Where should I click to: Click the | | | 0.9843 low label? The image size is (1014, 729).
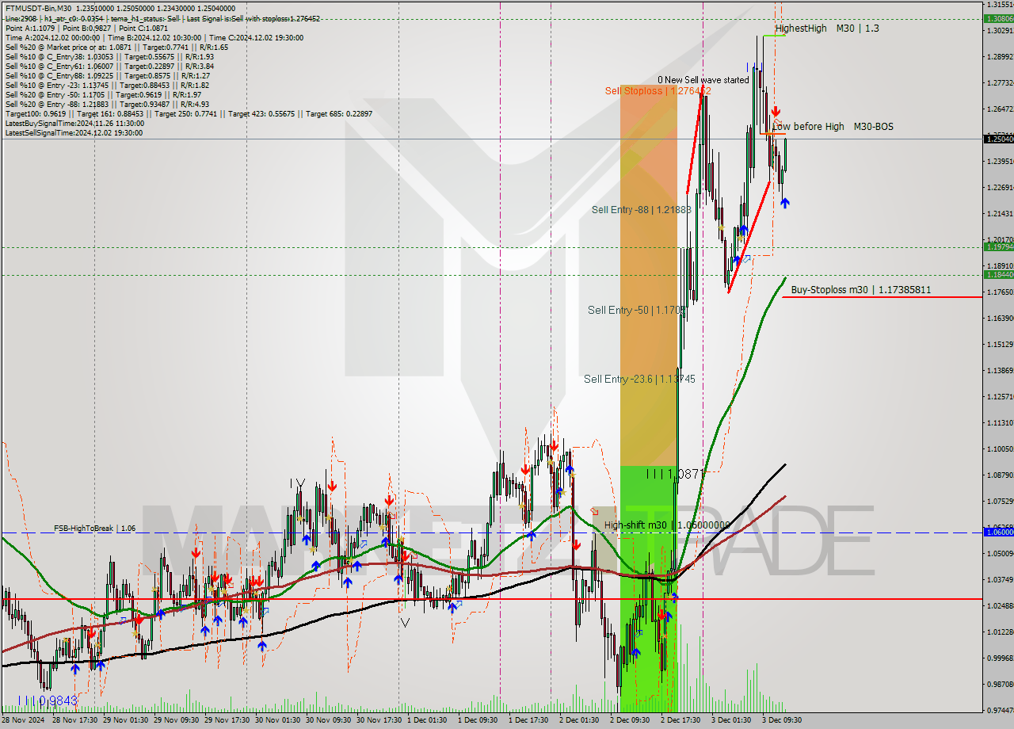[48, 700]
